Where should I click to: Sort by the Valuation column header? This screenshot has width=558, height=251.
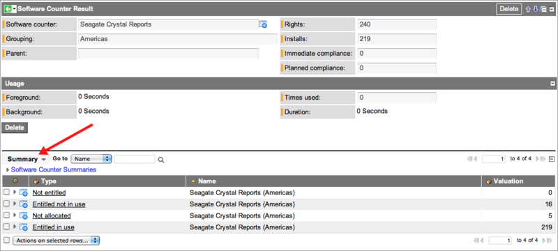pos(508,181)
